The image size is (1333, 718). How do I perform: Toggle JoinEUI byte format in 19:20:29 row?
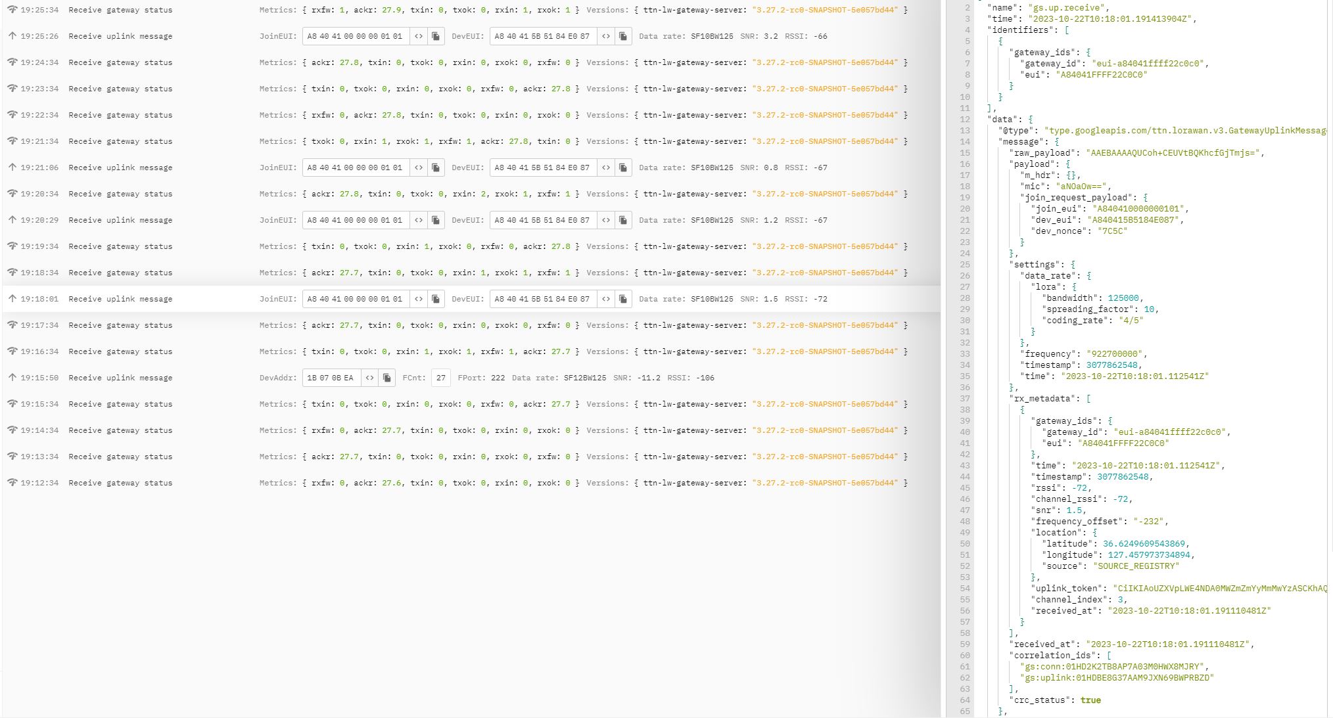pyautogui.click(x=419, y=220)
